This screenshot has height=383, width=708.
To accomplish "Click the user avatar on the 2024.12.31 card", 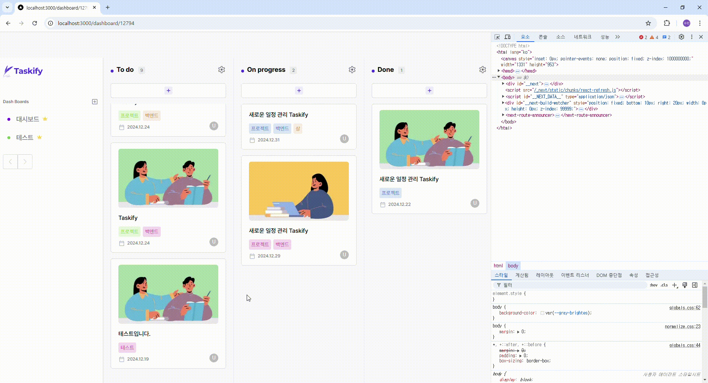I will [x=344, y=139].
